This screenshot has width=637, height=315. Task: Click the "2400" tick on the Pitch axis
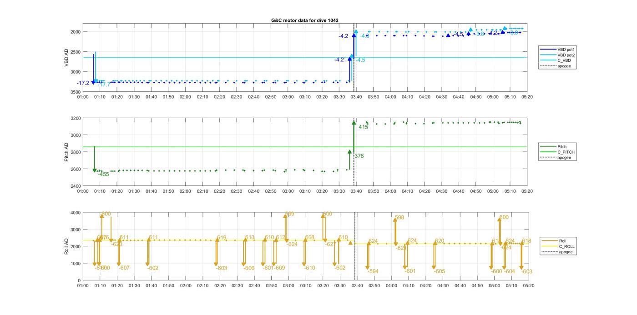coord(75,186)
